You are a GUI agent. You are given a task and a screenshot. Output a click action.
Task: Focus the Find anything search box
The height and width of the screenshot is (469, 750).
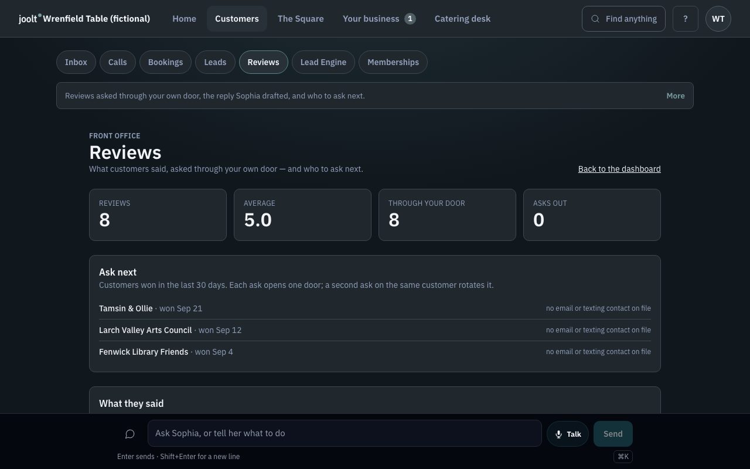623,19
